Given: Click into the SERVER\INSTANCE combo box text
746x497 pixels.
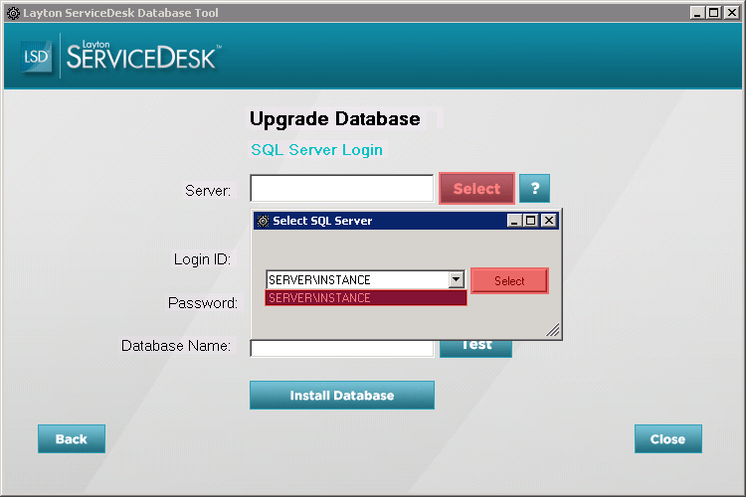Looking at the screenshot, I should [357, 279].
